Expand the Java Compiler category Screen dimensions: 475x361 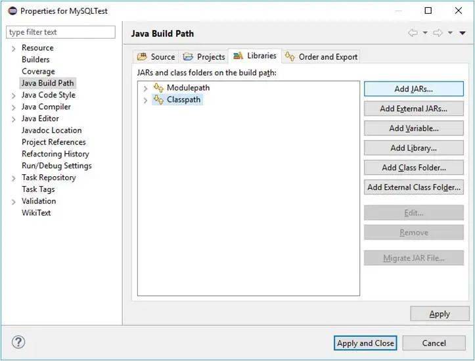point(13,108)
